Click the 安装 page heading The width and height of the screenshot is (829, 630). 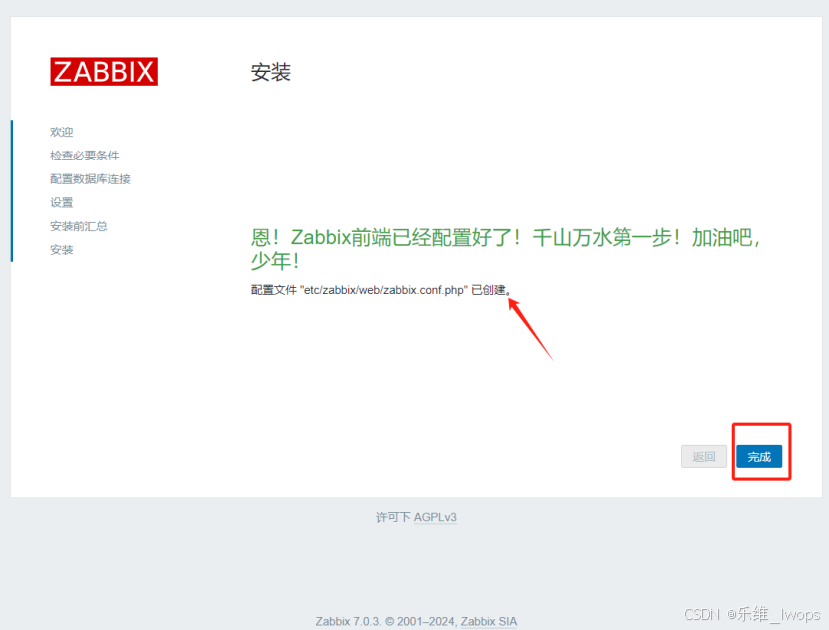pos(271,72)
